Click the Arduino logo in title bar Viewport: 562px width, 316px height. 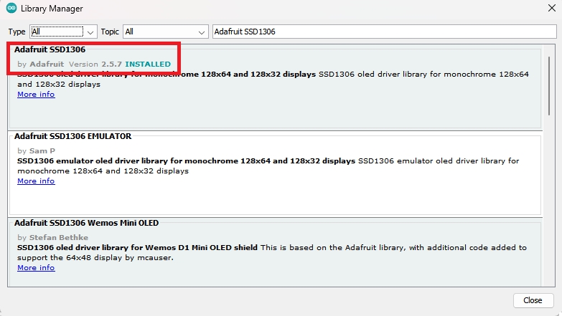(11, 9)
